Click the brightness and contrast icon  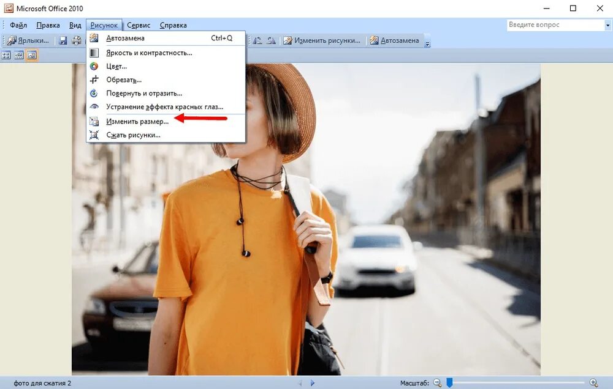click(94, 53)
